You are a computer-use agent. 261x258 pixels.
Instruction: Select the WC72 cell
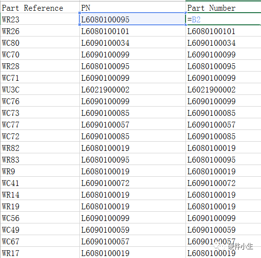(40, 136)
